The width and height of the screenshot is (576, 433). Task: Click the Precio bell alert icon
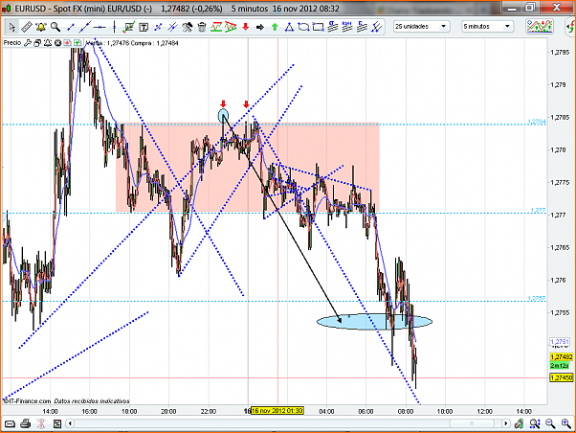pos(48,43)
